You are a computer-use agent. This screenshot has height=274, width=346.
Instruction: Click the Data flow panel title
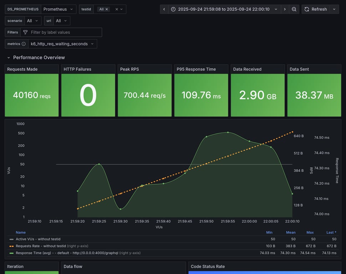(x=73, y=267)
